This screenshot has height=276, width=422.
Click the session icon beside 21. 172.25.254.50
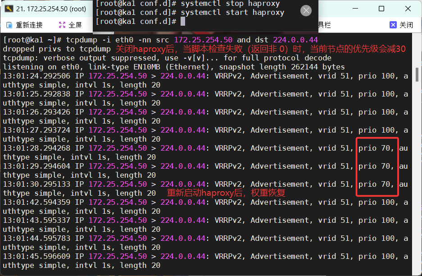click(9, 9)
